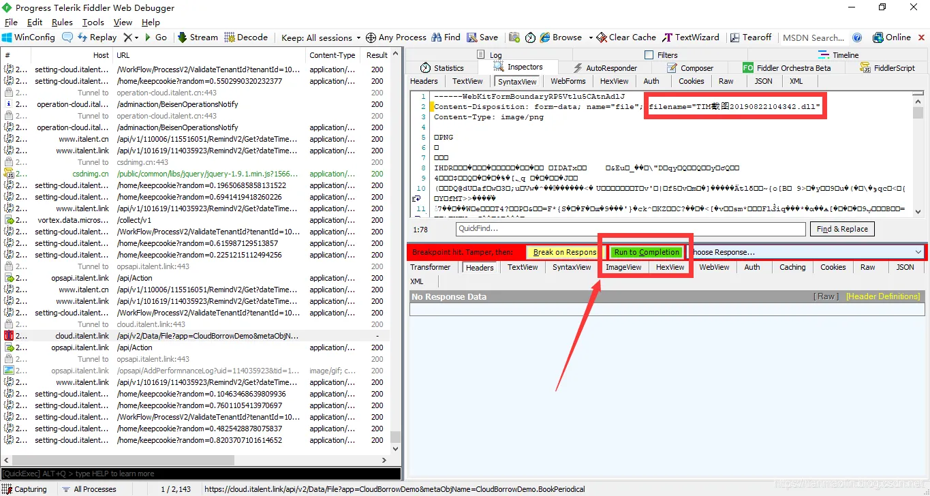930x496 pixels.
Task: Open the Tools menu
Action: click(x=93, y=22)
